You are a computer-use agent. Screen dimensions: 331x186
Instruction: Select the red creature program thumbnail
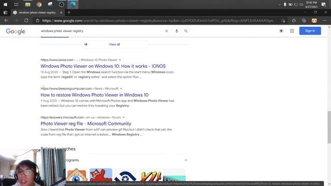point(101,175)
